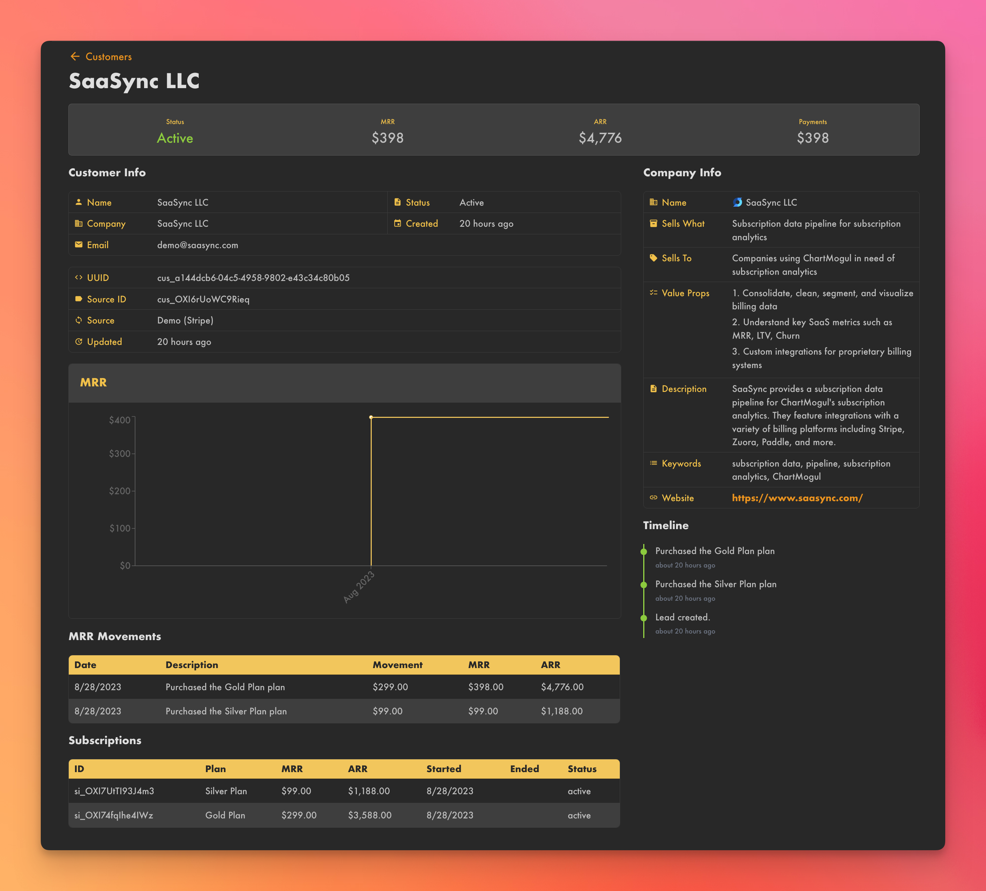Click the Lead created timeline marker dot
The height and width of the screenshot is (891, 986).
point(644,618)
